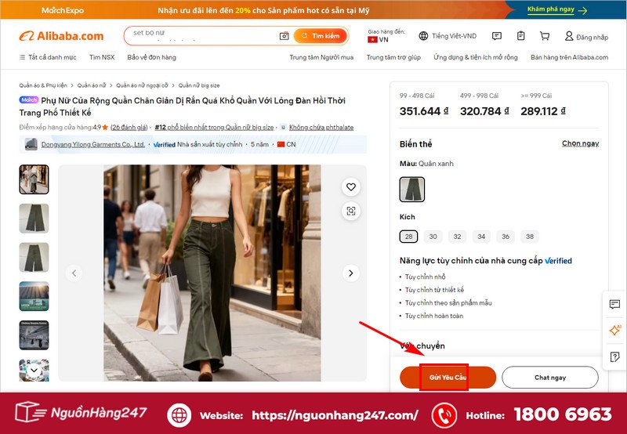Open Bán hàng trên Alibaba.com menu
Screen dimensions: 627x434
(x=570, y=57)
